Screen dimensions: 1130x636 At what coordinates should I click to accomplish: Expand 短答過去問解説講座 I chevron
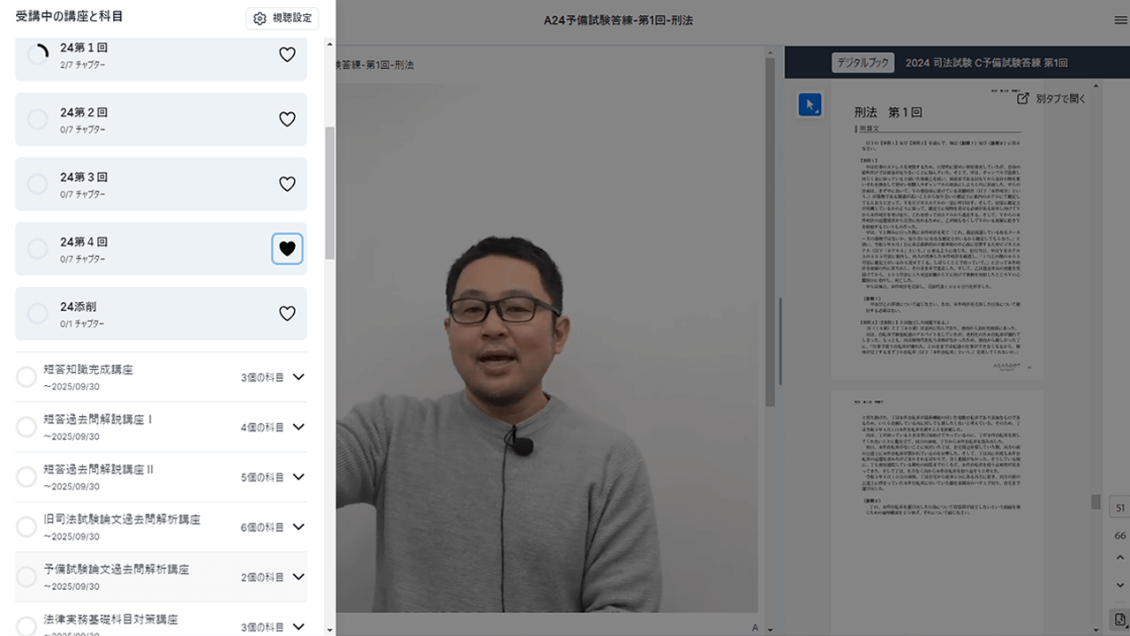pyautogui.click(x=298, y=427)
